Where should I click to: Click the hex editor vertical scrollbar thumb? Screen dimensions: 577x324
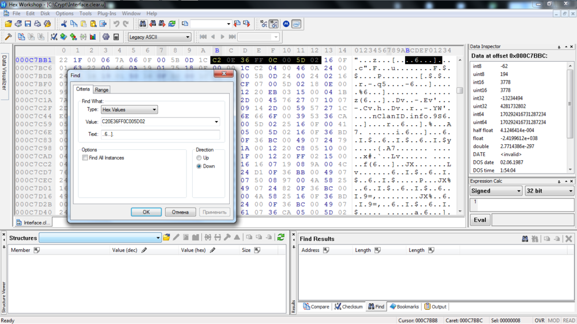pyautogui.click(x=460, y=91)
